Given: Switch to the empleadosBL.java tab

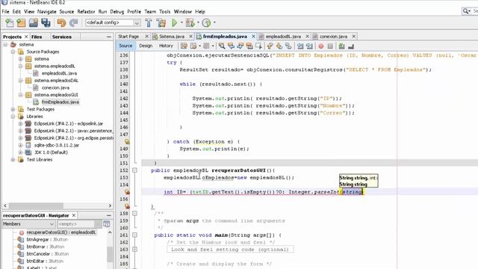Looking at the screenshot, I should [283, 37].
